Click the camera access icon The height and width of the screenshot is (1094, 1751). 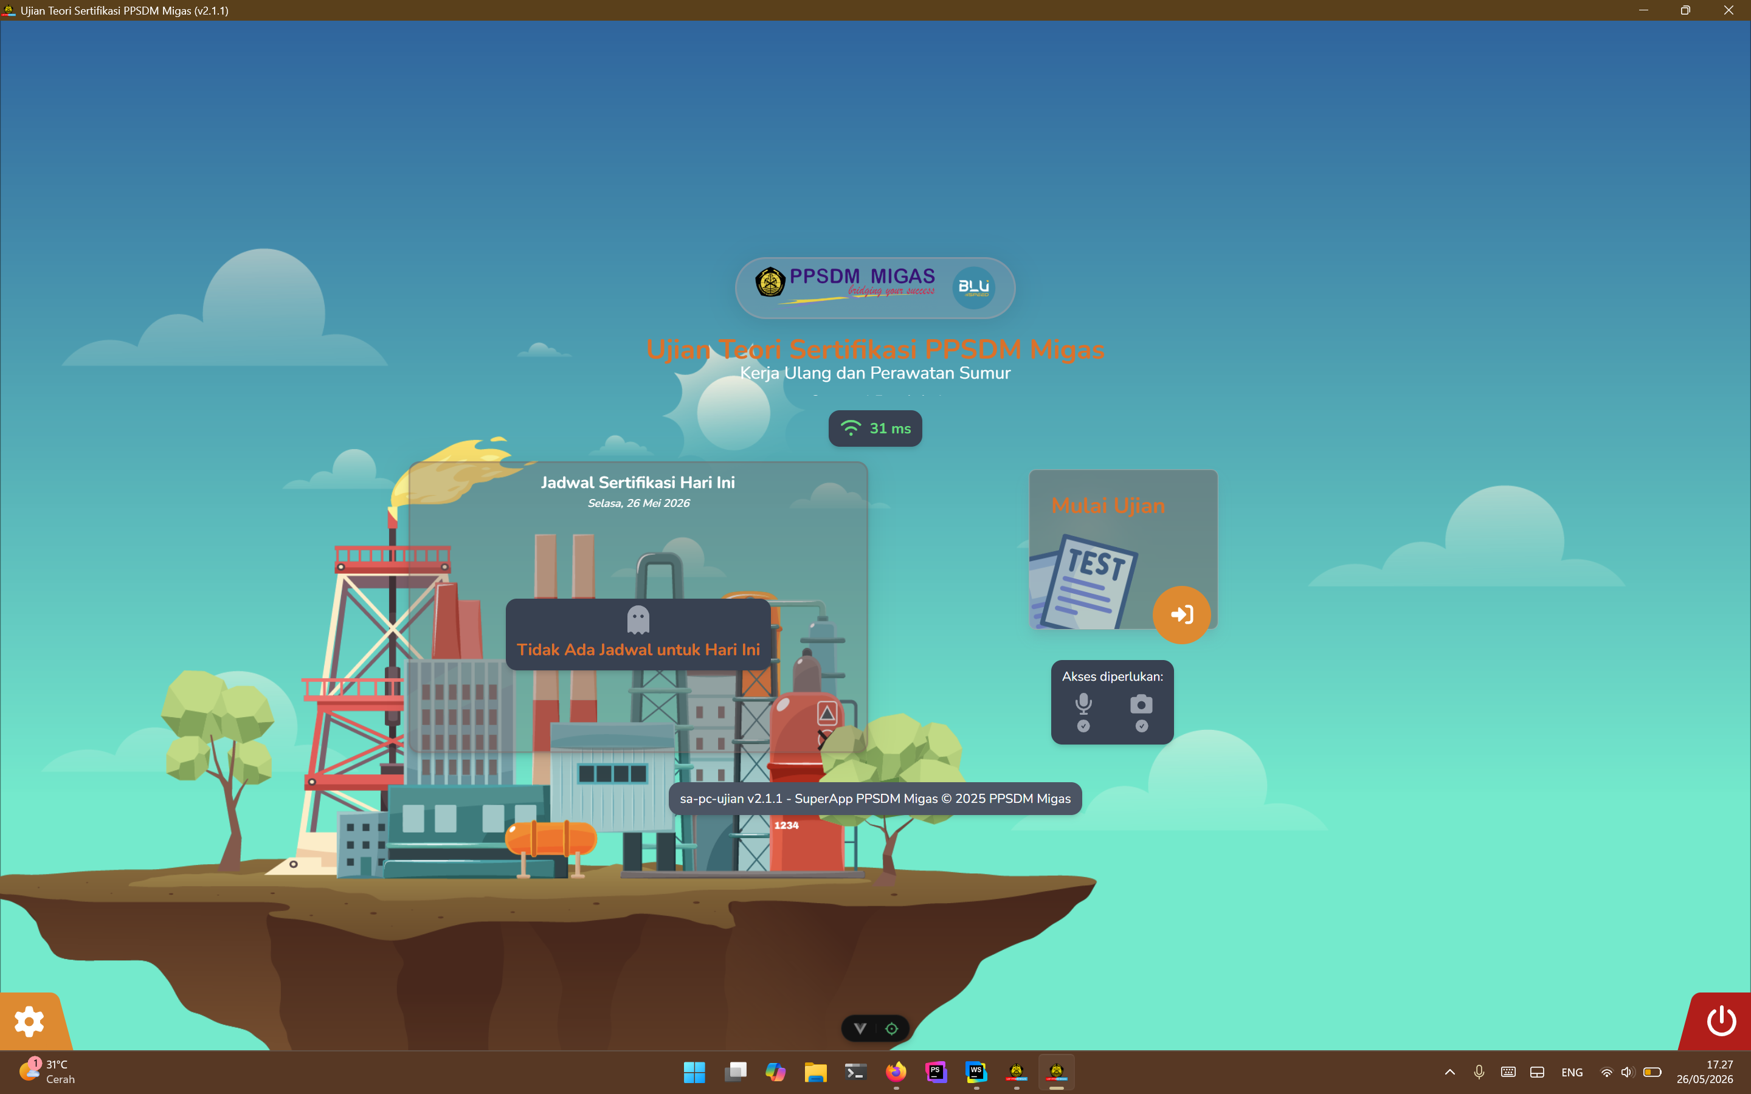tap(1141, 703)
